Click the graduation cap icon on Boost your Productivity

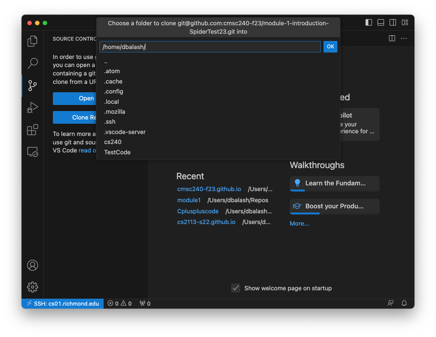coord(297,206)
